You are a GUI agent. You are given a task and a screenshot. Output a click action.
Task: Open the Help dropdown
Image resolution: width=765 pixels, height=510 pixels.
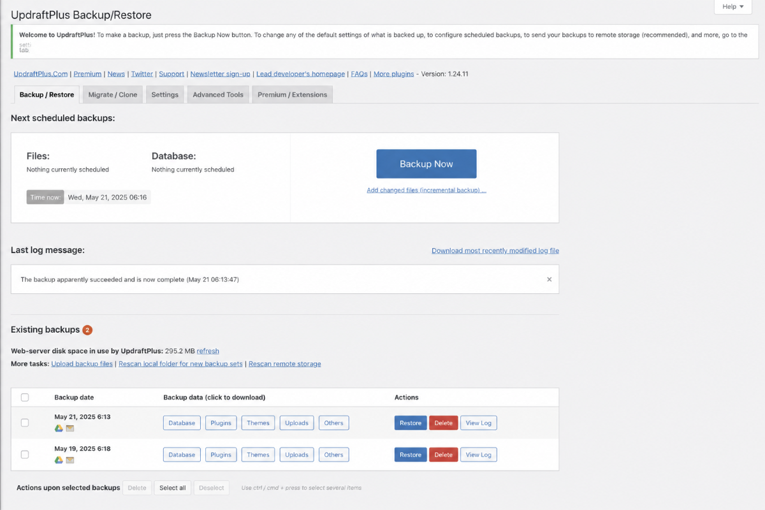(733, 7)
